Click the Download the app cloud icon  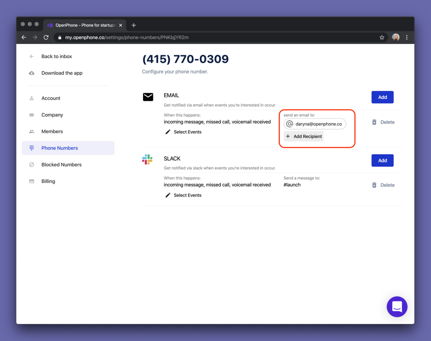pos(32,73)
